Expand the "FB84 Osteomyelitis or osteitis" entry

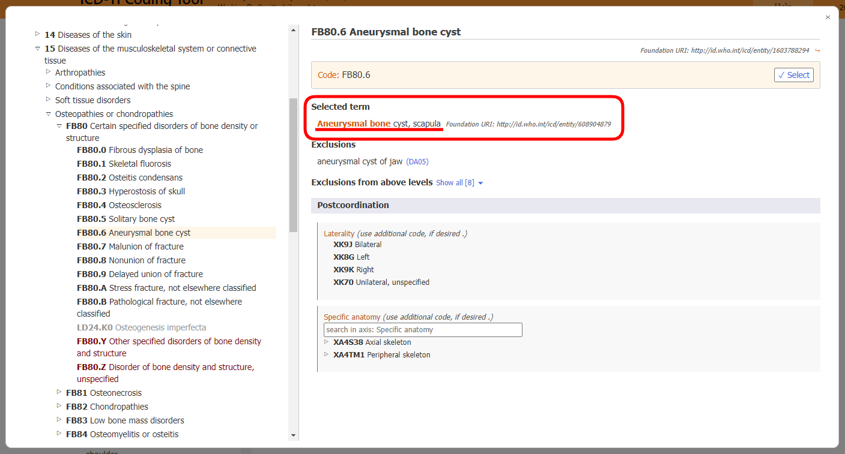pos(58,434)
